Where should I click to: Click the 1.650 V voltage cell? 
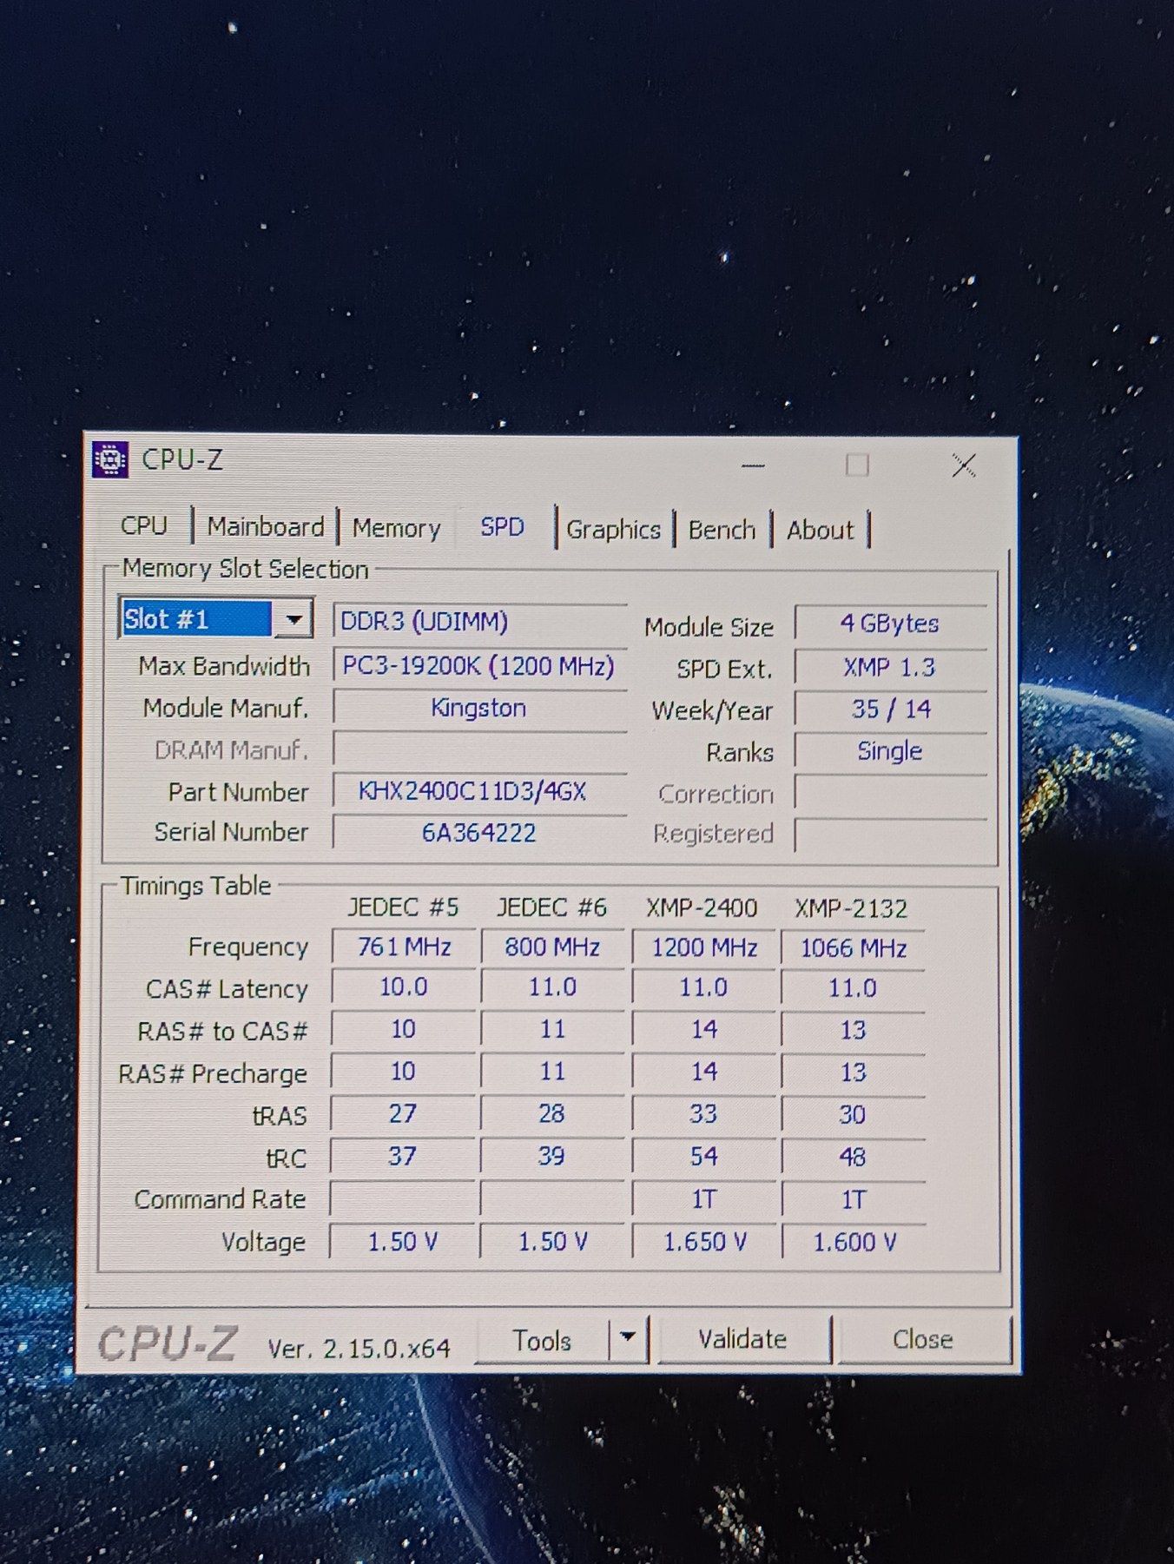704,1242
